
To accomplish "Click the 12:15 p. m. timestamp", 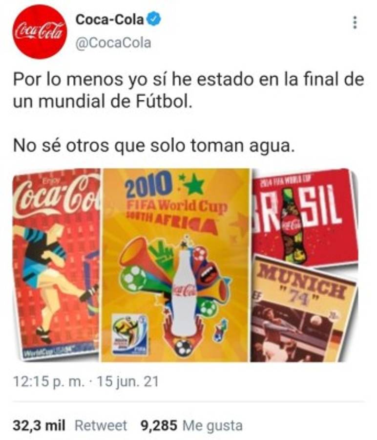I will (x=48, y=382).
